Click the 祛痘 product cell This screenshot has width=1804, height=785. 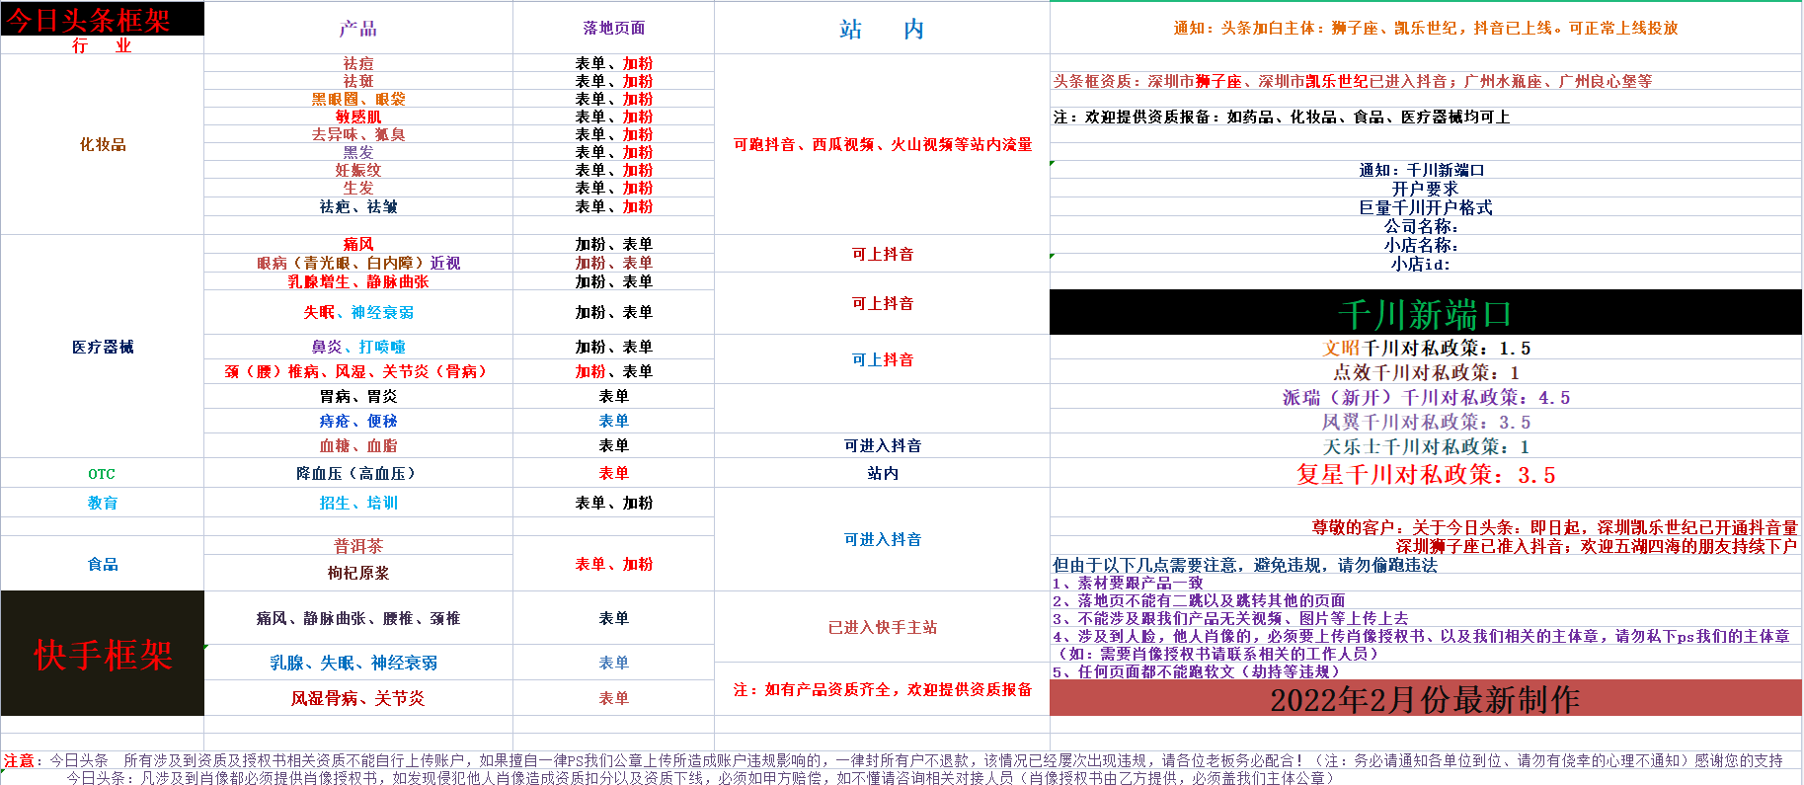[358, 63]
